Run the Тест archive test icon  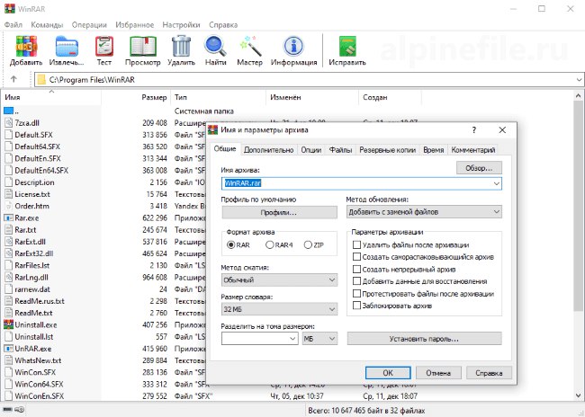point(104,47)
